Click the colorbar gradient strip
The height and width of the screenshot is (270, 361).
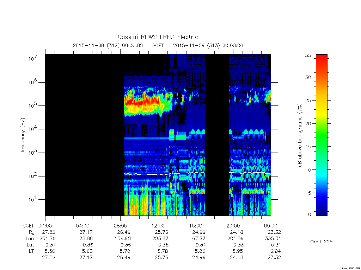322,135
